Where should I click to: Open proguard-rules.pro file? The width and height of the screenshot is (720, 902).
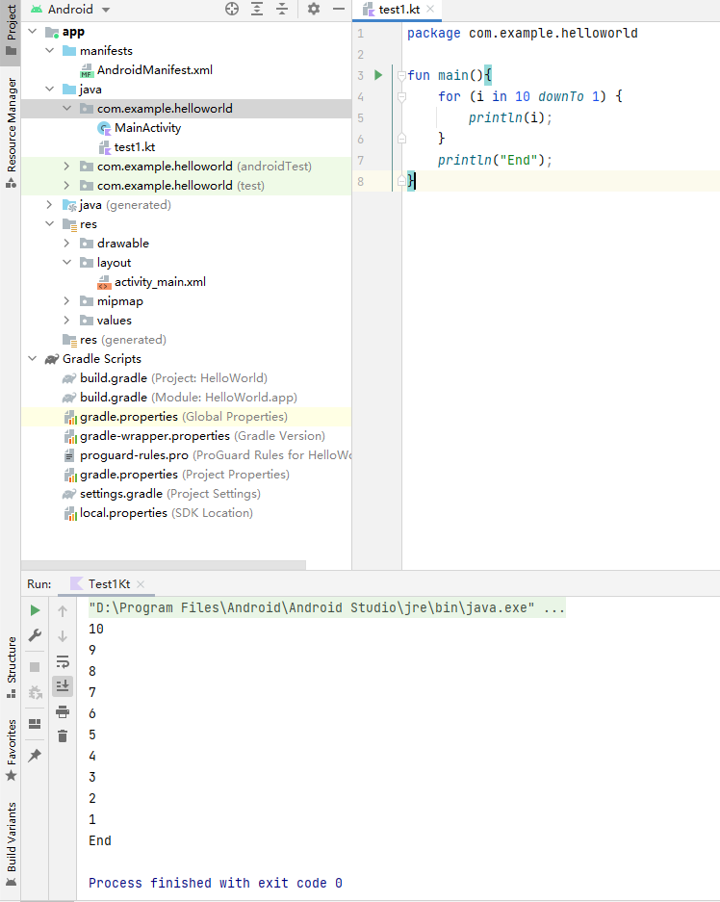point(206,455)
